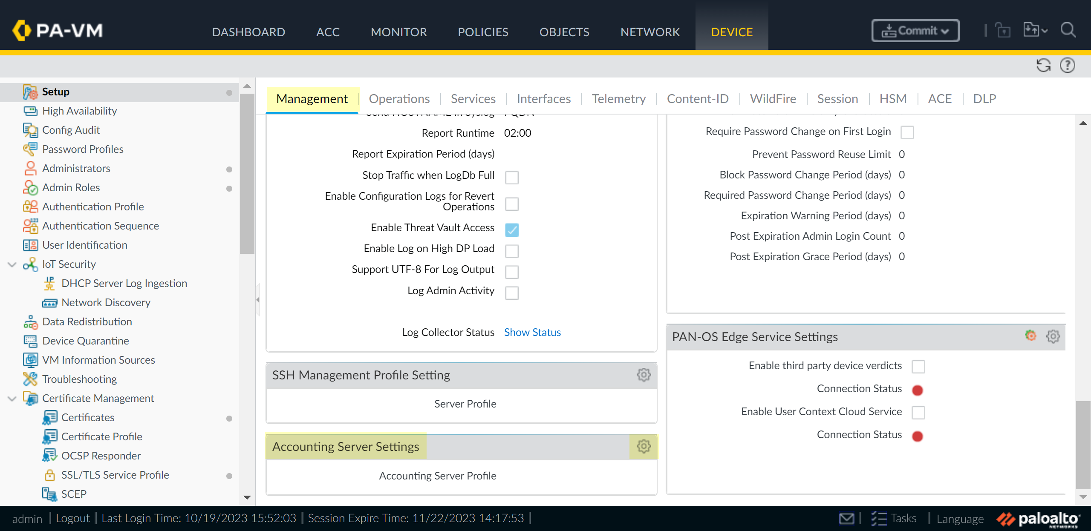The width and height of the screenshot is (1091, 531).
Task: Click the Logout link
Action: [73, 518]
